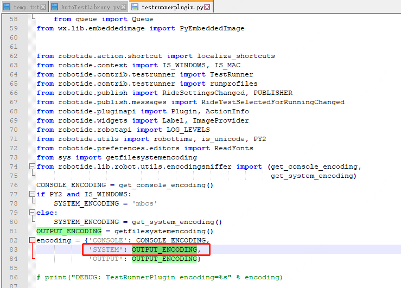Click 'get_system_encoding)' on line 75
Image resolution: width=401 pixels, height=288 pixels.
[314, 176]
